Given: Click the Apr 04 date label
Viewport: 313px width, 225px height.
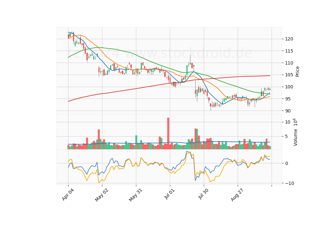Looking at the screenshot, I should (68, 194).
